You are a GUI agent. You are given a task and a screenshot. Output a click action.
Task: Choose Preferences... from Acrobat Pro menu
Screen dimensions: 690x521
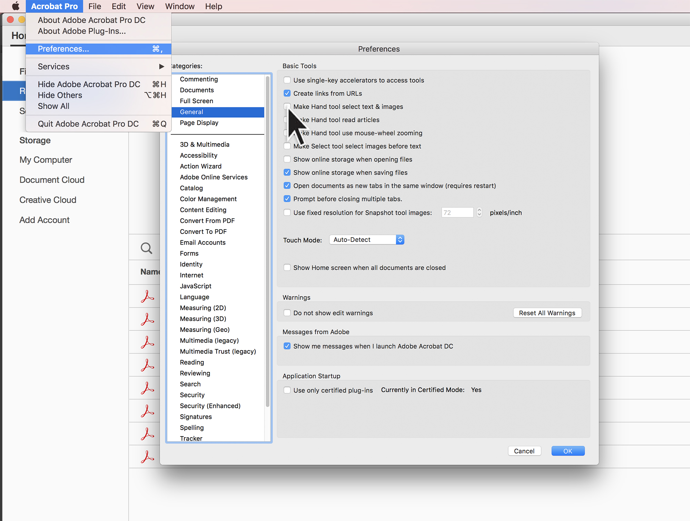pos(63,49)
